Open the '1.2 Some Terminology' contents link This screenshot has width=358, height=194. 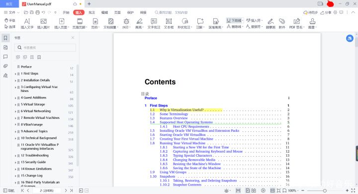[x=174, y=114]
